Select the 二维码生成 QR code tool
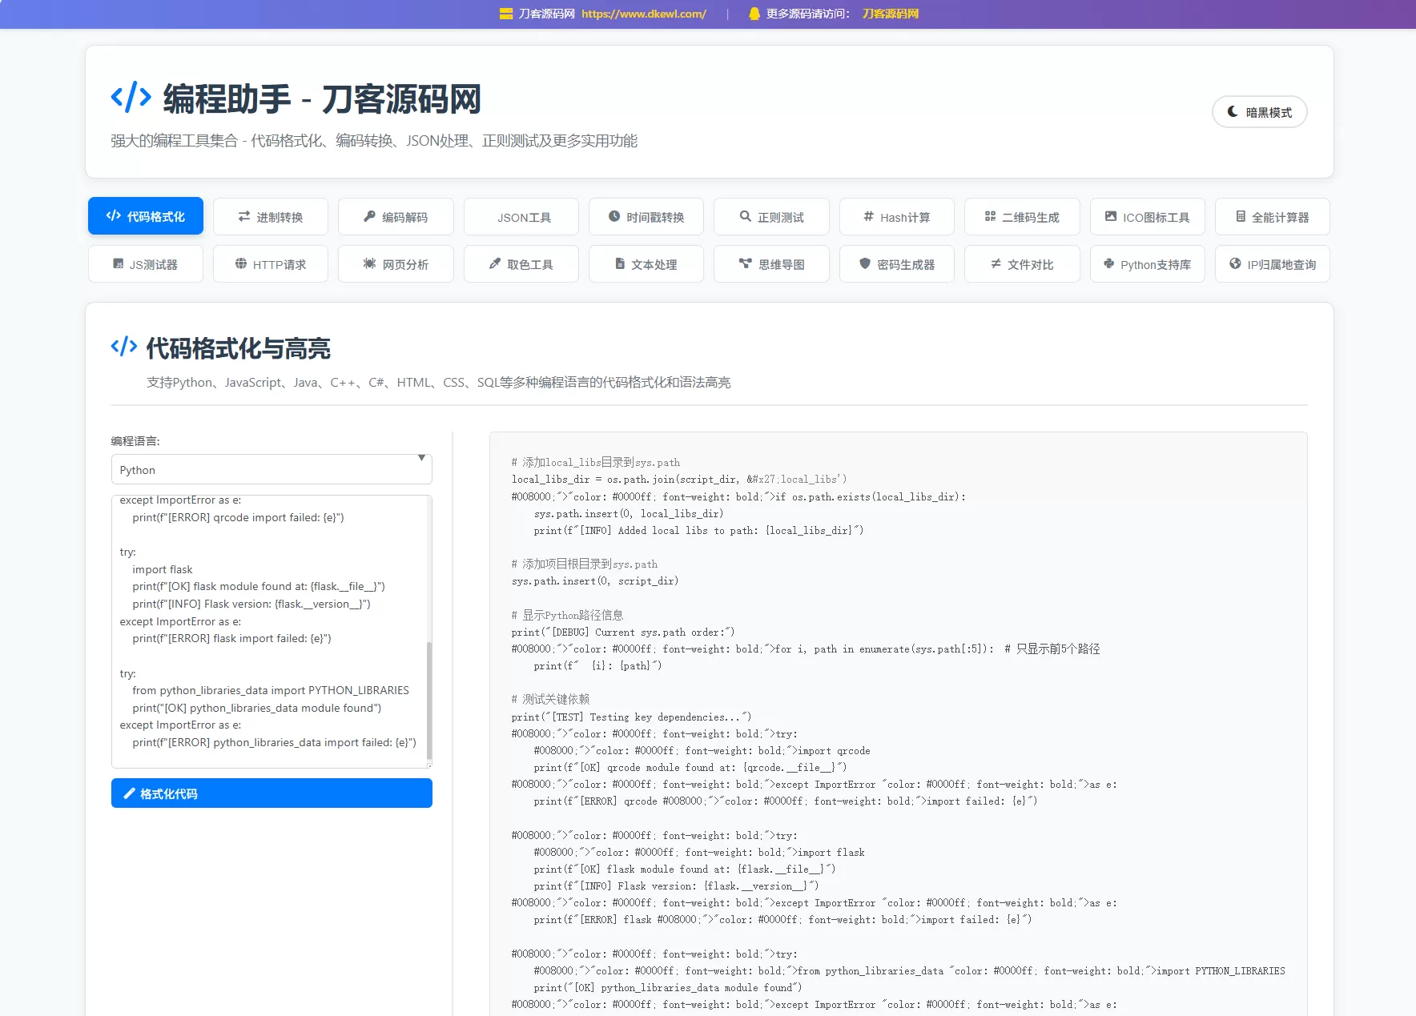 [1022, 216]
